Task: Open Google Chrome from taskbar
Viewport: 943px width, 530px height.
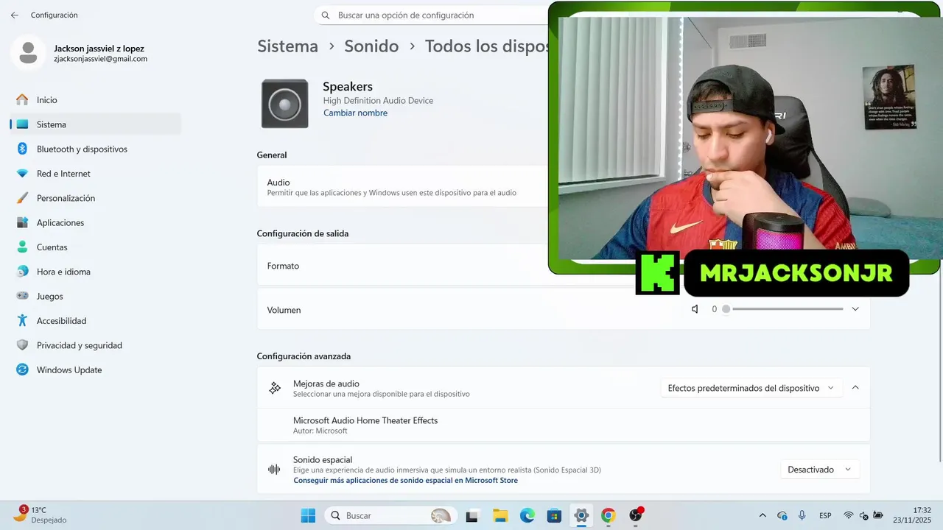Action: (608, 515)
